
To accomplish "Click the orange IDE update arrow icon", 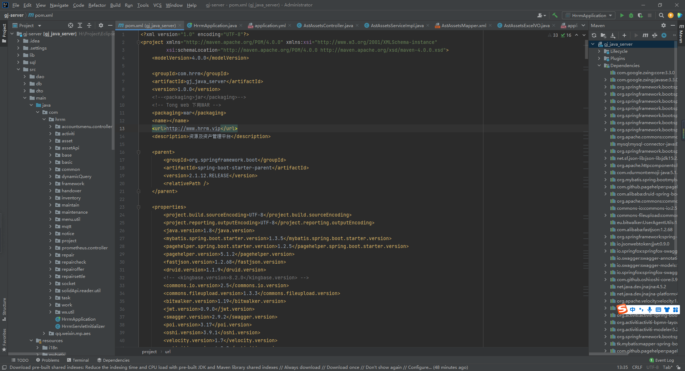I will 671,15.
